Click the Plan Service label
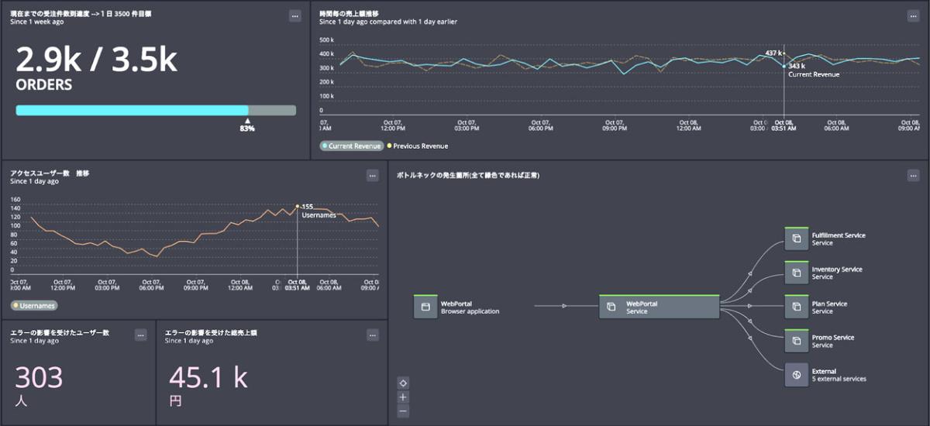This screenshot has height=426, width=930. point(829,304)
